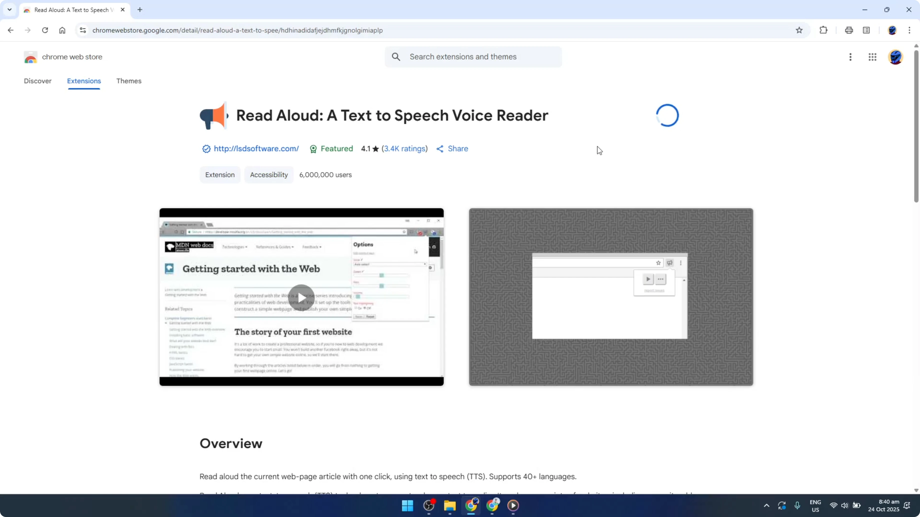Click the Featured badge
This screenshot has width=920, height=517.
click(331, 149)
